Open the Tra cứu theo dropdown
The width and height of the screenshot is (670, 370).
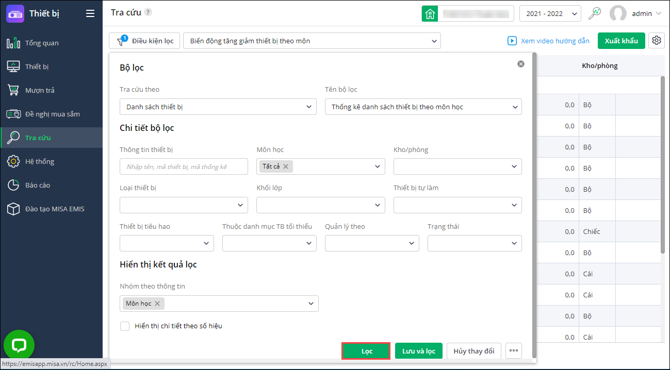click(218, 107)
